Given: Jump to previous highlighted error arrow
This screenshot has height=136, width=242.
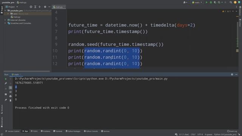Looking at the screenshot, I should [233, 11].
